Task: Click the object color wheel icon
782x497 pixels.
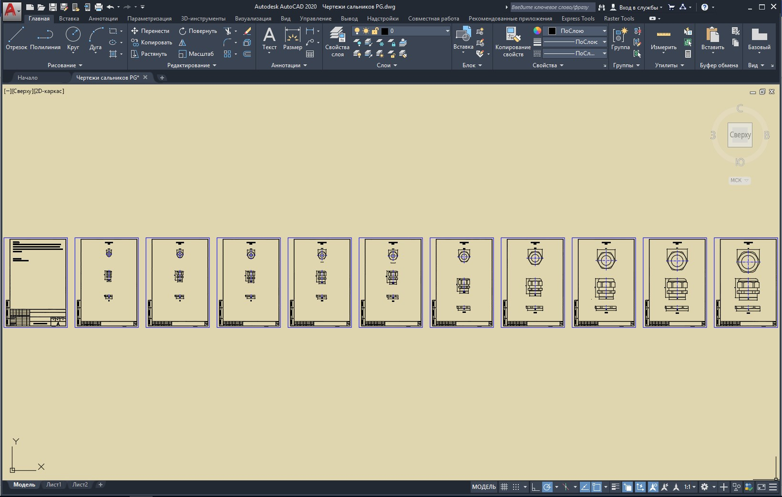Action: (537, 31)
